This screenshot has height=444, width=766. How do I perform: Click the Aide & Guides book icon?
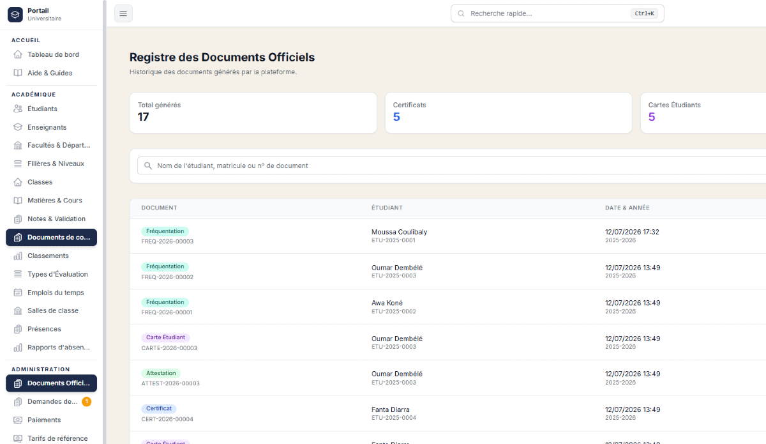pos(18,73)
